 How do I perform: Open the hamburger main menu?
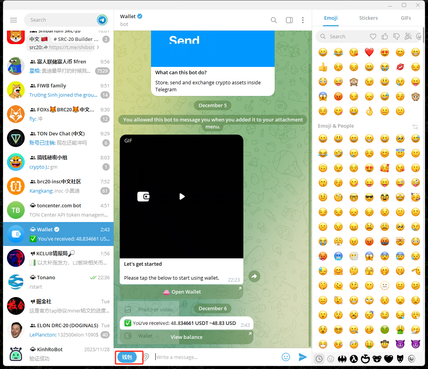[14, 20]
